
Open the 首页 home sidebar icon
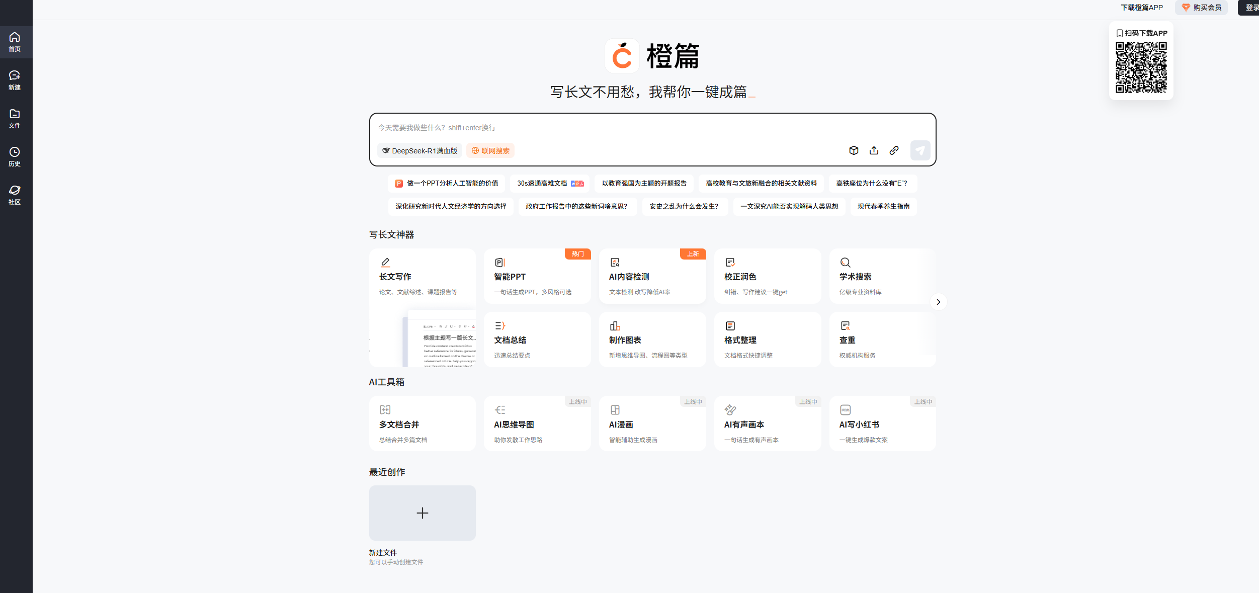point(15,42)
